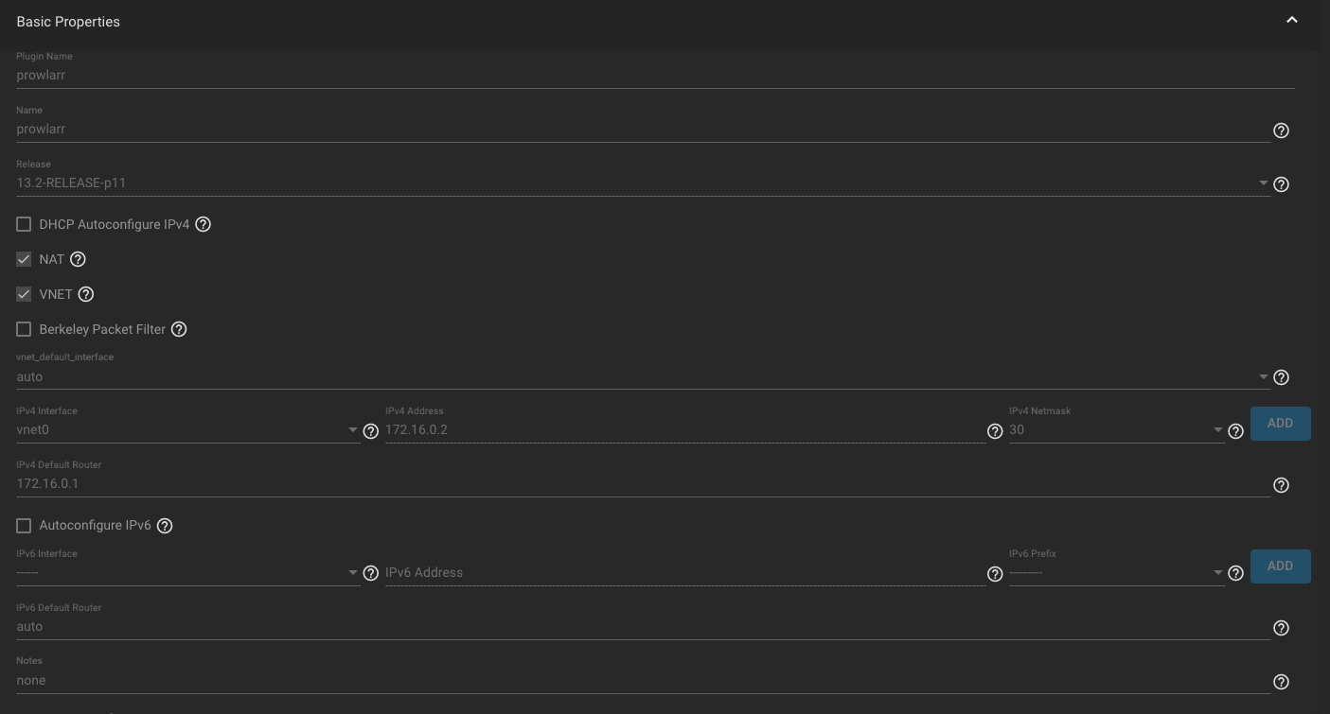Screen dimensions: 1330x714
Task: Show help for NAT option
Action: point(78,259)
